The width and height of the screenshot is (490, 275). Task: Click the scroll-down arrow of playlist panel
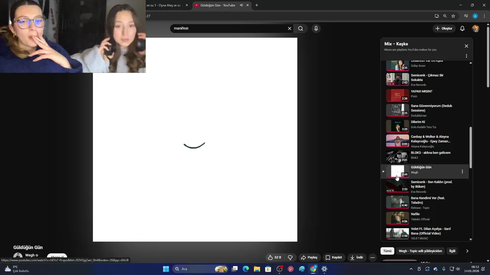(x=470, y=239)
